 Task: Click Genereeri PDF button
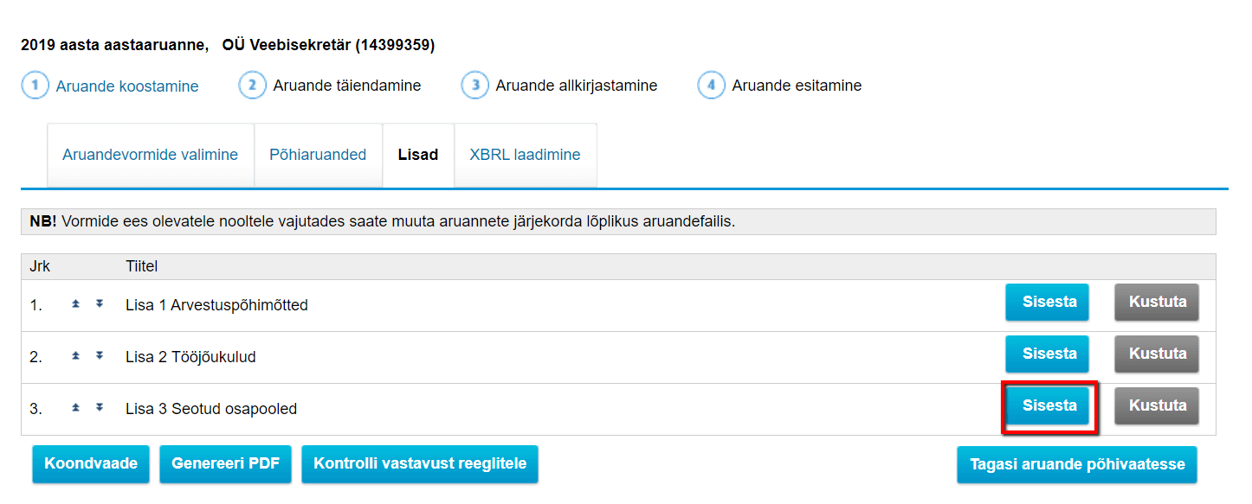pyautogui.click(x=226, y=464)
